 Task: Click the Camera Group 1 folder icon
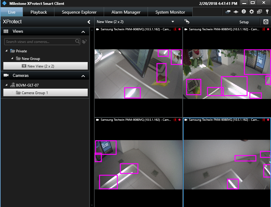(18, 93)
